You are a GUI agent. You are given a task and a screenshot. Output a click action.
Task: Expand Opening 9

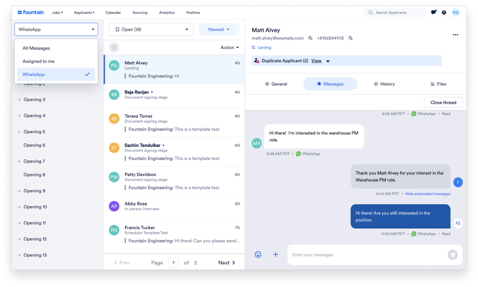pyautogui.click(x=19, y=191)
